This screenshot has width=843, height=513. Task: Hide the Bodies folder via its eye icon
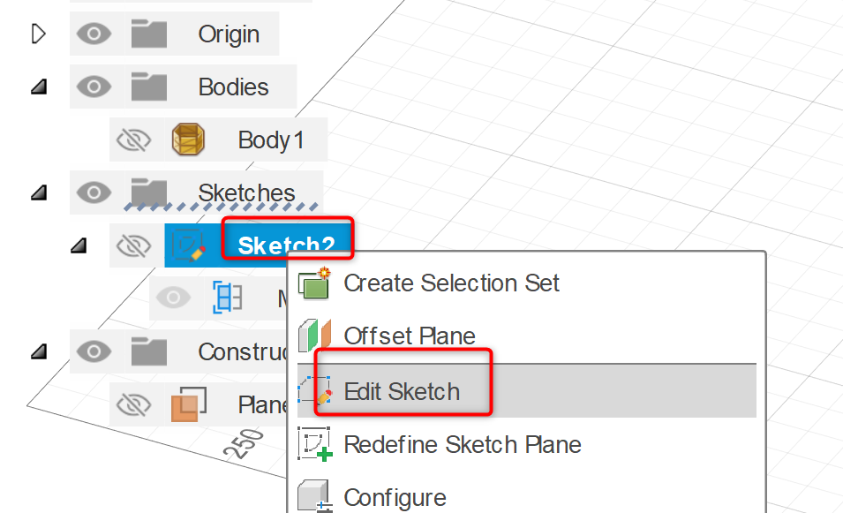[x=94, y=87]
